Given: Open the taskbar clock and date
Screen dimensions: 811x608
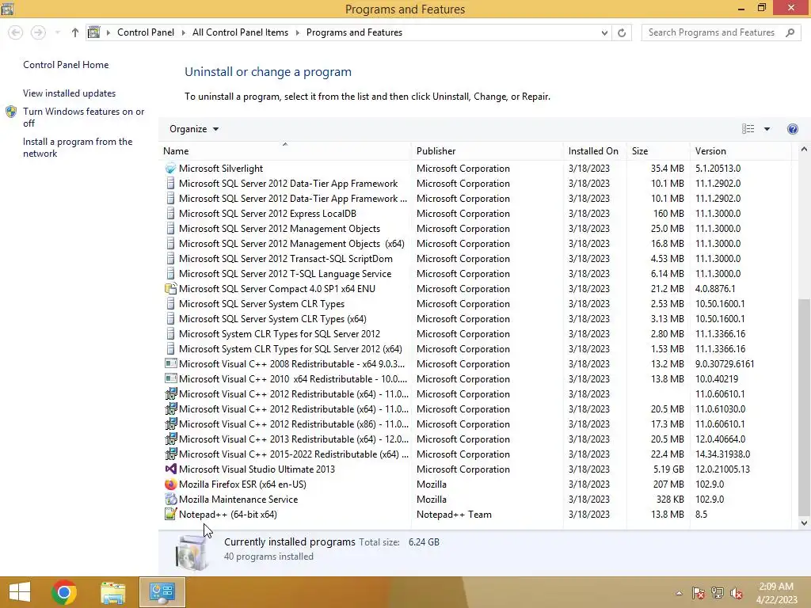Looking at the screenshot, I should (776, 593).
